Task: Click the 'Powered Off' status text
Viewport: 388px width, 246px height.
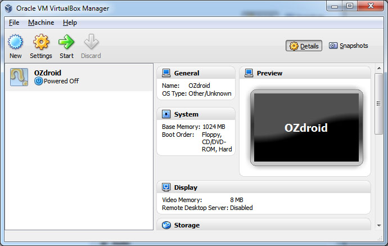Action: point(61,81)
